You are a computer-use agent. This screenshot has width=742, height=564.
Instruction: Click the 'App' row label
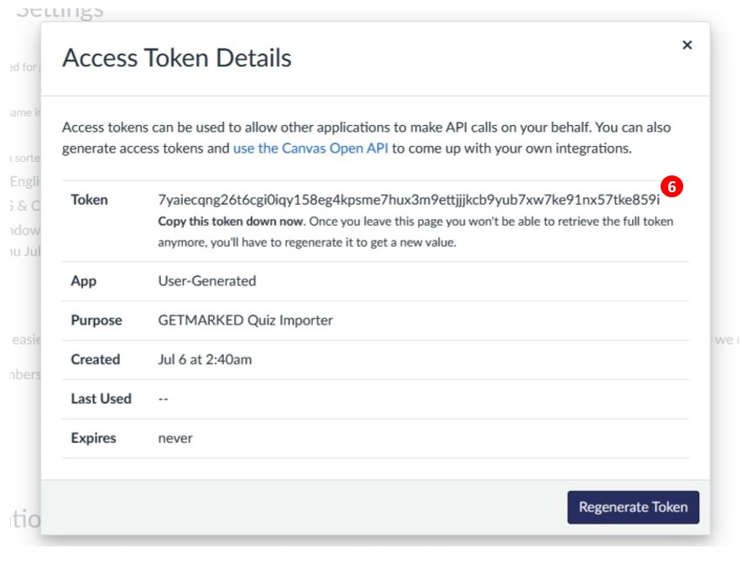pos(83,281)
